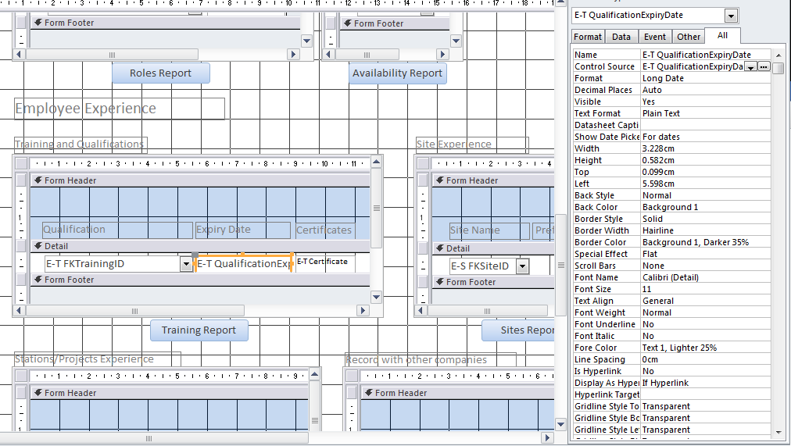Click the Border Color property value field
791x446 pixels.
pyautogui.click(x=706, y=242)
